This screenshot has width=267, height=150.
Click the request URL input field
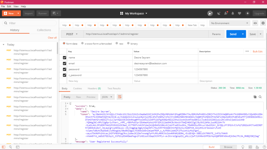pos(146,34)
